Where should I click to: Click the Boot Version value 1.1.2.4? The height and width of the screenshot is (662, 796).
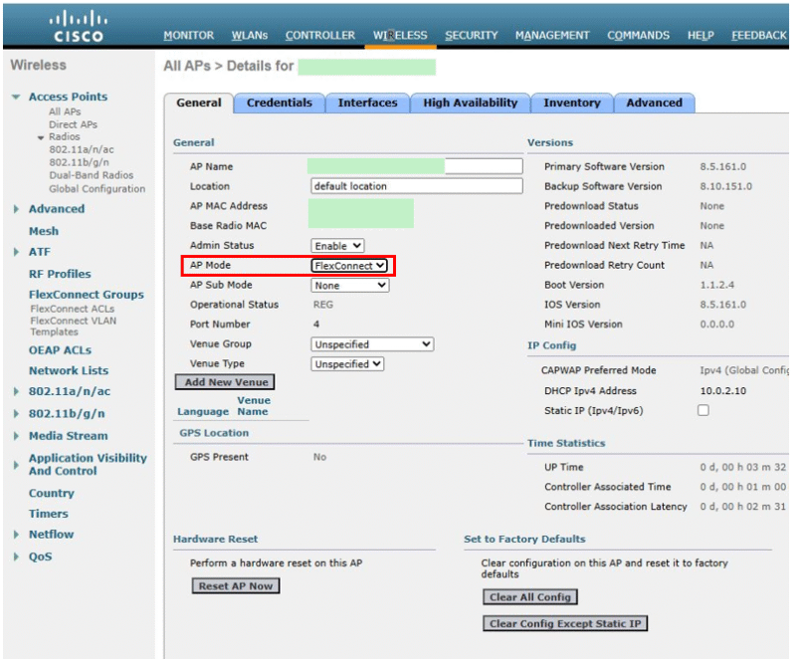tap(716, 285)
